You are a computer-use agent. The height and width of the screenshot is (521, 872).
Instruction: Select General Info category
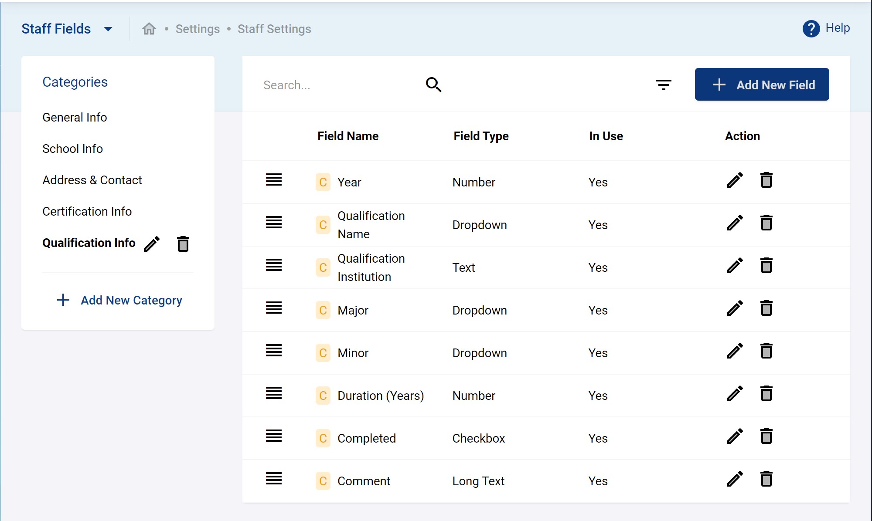click(x=75, y=117)
